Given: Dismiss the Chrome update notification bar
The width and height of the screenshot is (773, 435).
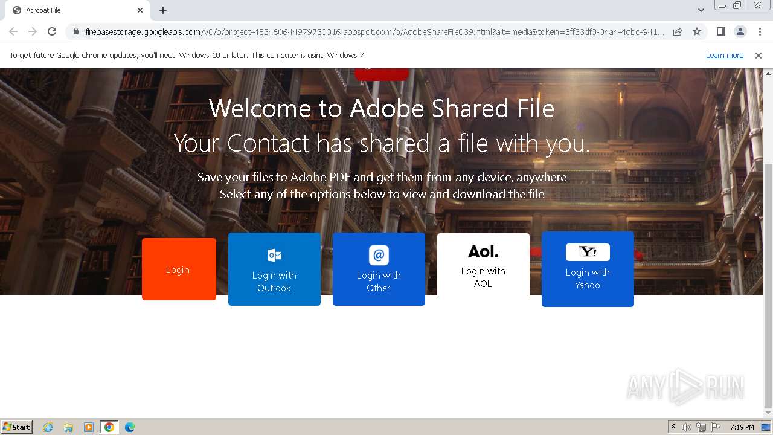Looking at the screenshot, I should [759, 55].
